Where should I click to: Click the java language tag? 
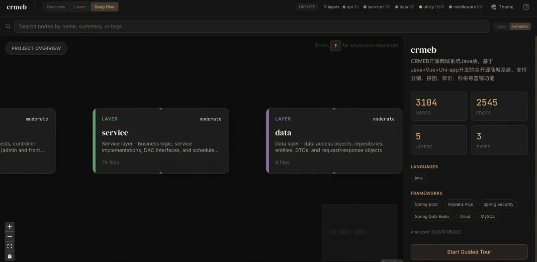(419, 178)
